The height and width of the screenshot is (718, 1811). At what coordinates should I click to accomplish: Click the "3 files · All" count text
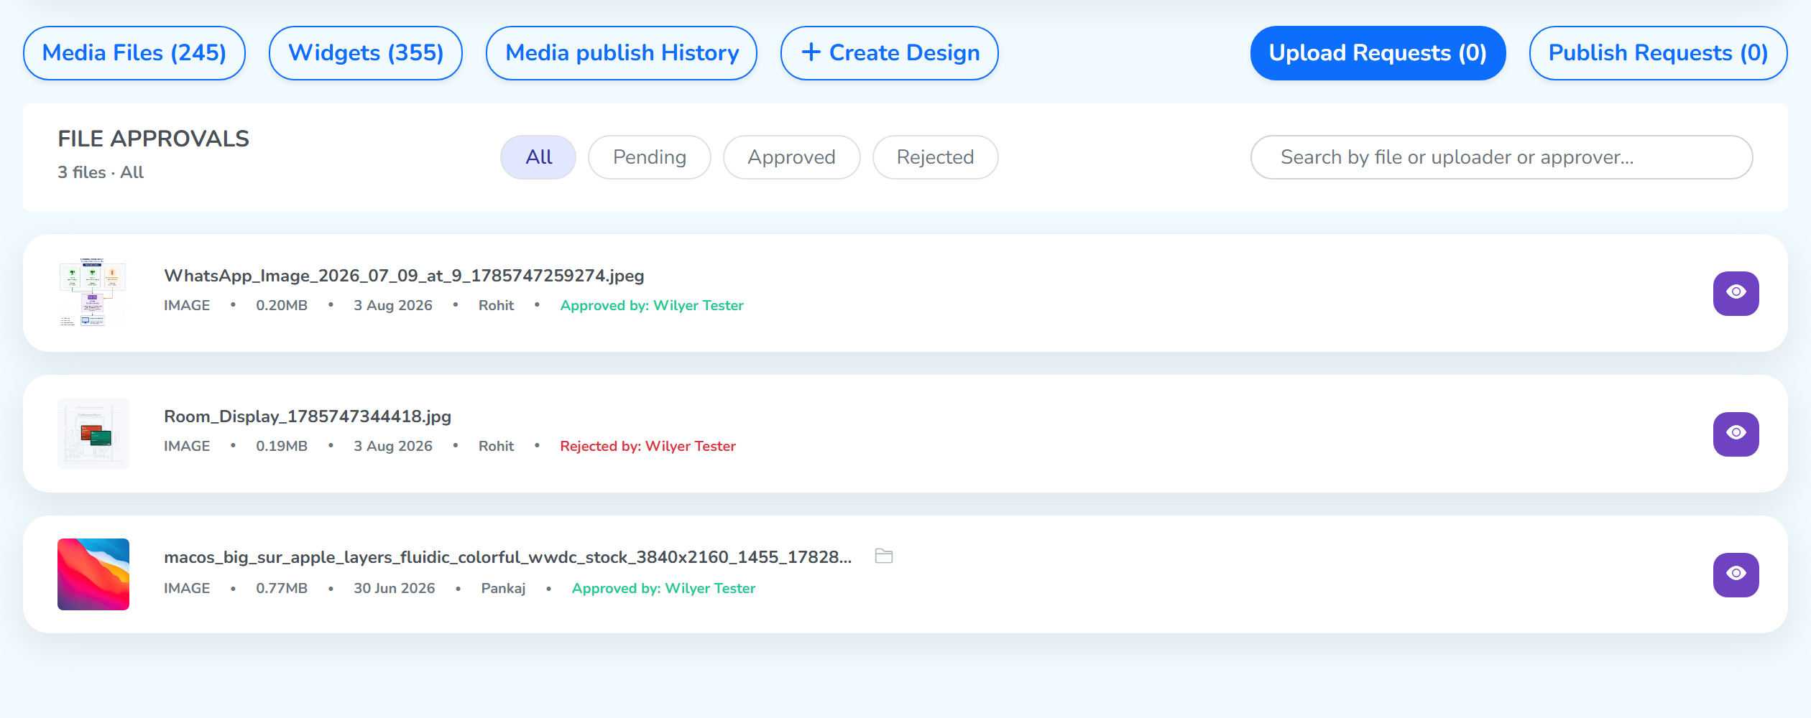(x=101, y=172)
